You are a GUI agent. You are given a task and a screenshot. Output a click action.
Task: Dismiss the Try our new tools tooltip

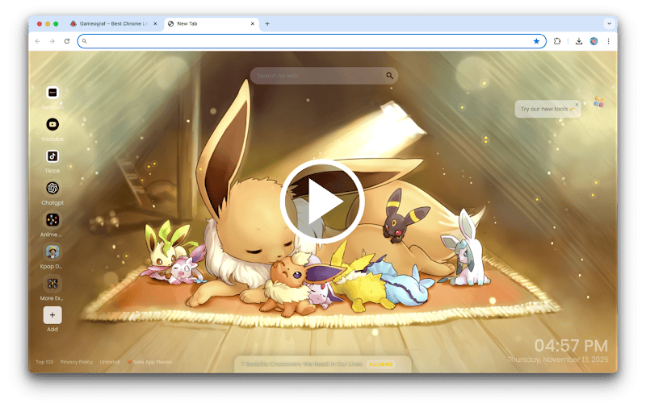577,105
